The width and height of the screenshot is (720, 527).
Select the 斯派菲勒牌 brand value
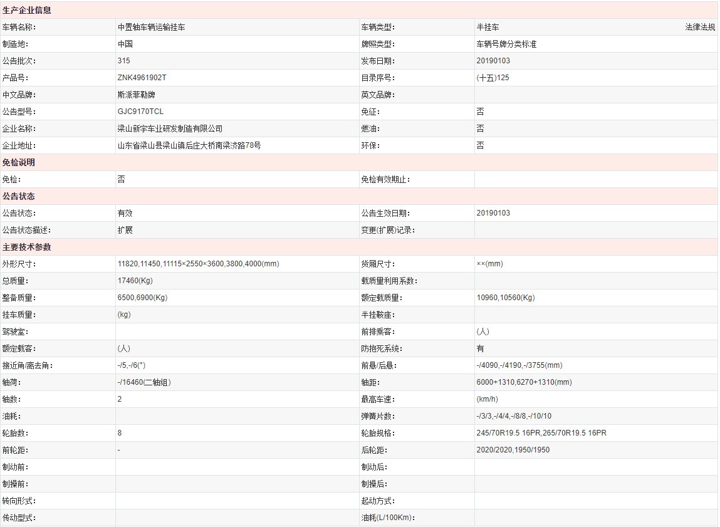point(136,95)
